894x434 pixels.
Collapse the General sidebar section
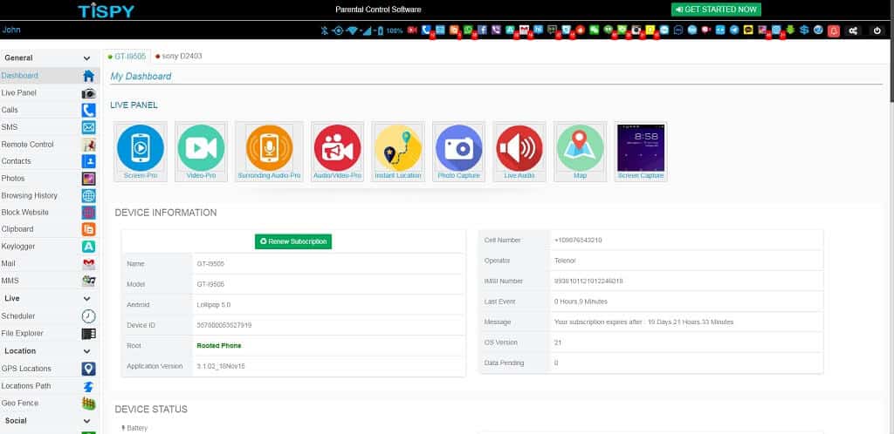[x=86, y=58]
